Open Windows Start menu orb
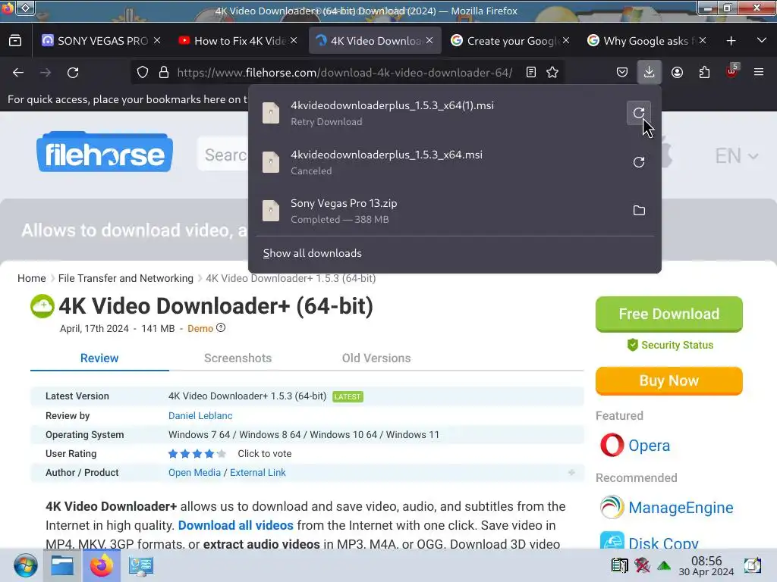 [x=25, y=565]
